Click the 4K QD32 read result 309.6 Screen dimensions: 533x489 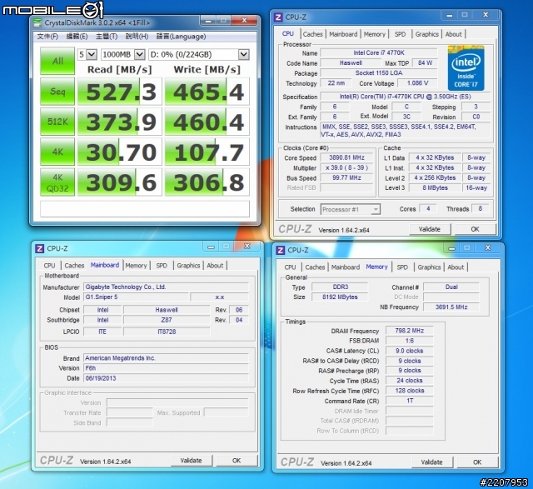[120, 182]
